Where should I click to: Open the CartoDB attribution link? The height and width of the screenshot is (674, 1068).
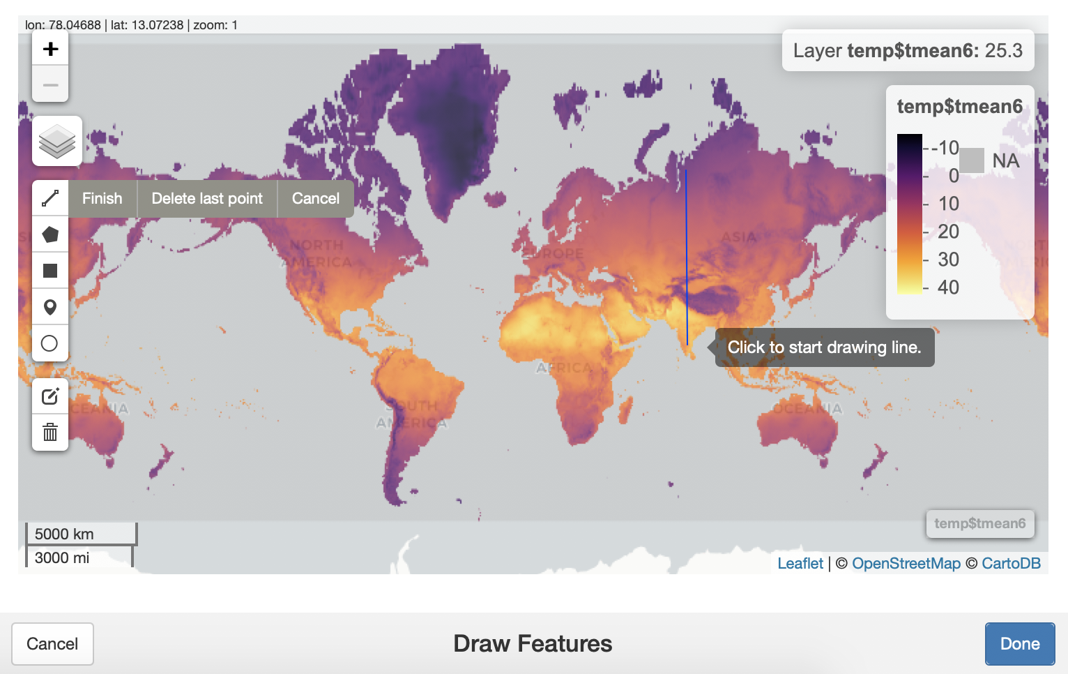(1011, 564)
